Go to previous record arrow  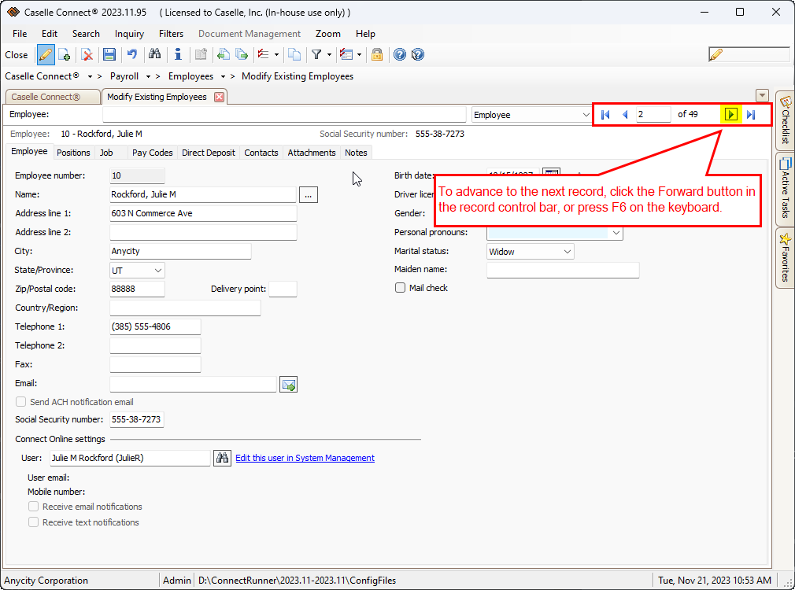[x=625, y=115]
